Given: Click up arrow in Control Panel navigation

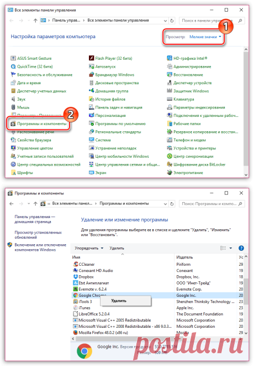Looking at the screenshot, I should (35, 20).
